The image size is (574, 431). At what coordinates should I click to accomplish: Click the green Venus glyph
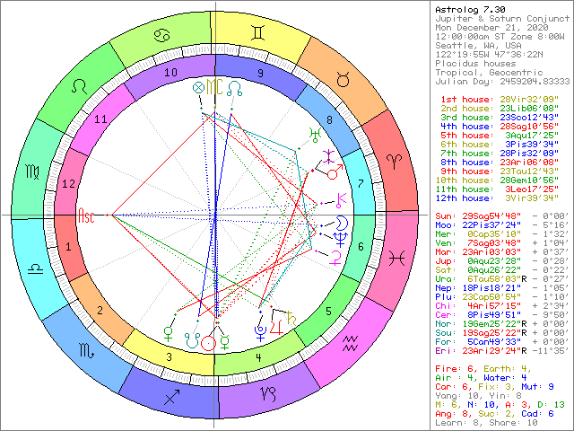[167, 331]
